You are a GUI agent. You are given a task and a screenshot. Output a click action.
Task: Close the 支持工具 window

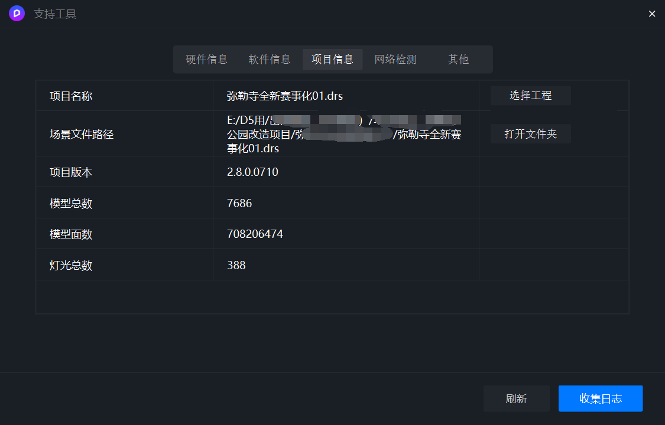[652, 14]
